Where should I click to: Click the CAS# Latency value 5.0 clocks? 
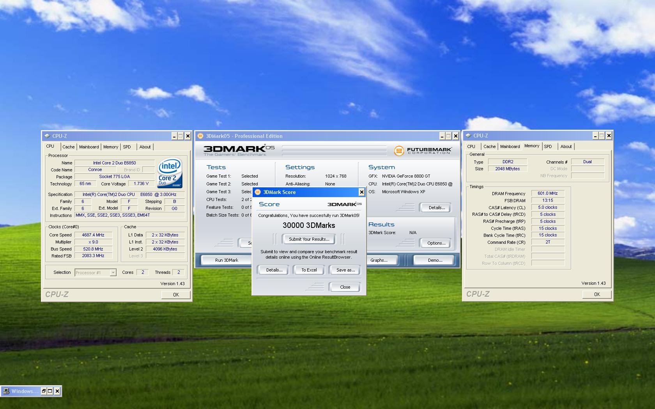point(547,207)
